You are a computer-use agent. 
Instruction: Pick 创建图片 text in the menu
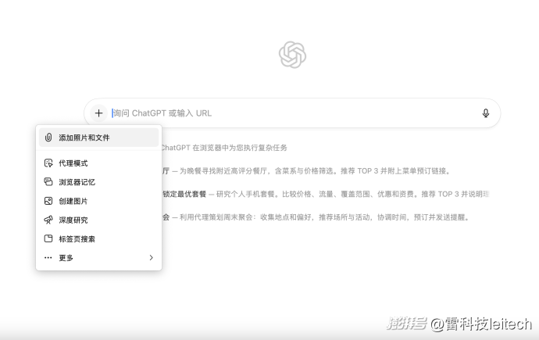click(73, 201)
